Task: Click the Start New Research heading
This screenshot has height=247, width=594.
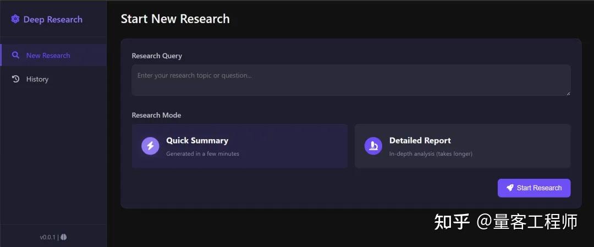Action: click(x=175, y=19)
